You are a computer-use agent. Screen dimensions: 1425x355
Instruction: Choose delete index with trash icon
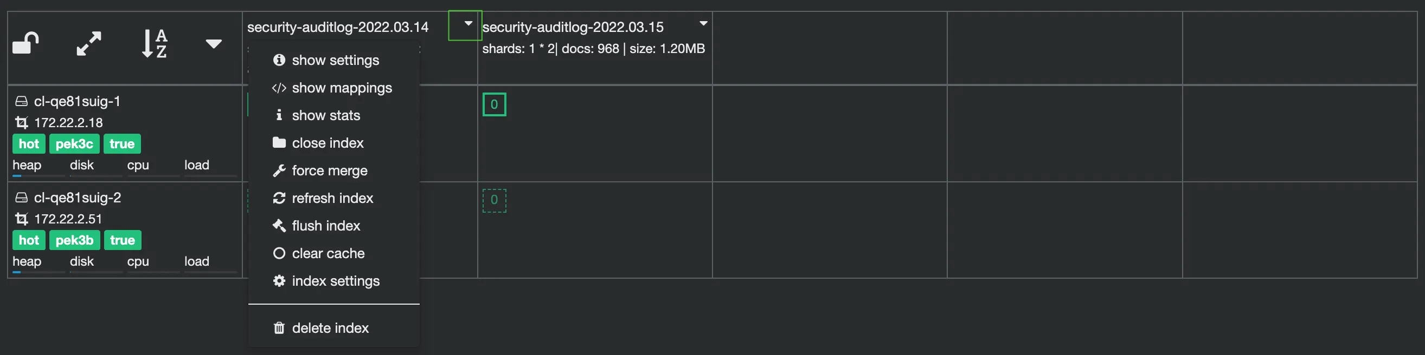[x=330, y=328]
